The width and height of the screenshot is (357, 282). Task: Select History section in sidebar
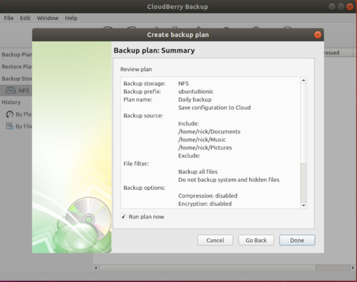point(11,102)
